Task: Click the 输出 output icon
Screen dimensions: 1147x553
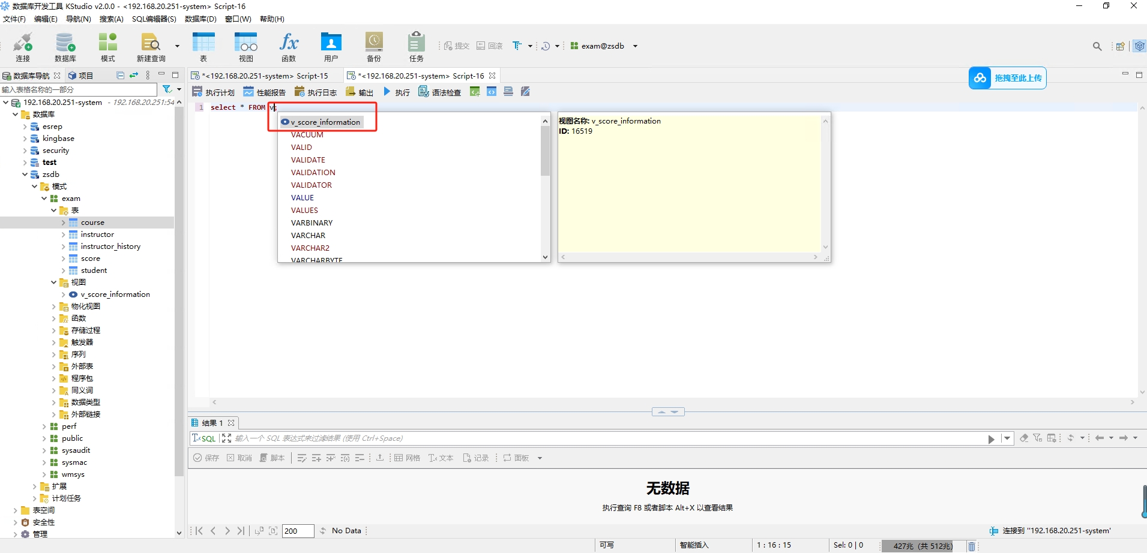Action: click(x=358, y=91)
